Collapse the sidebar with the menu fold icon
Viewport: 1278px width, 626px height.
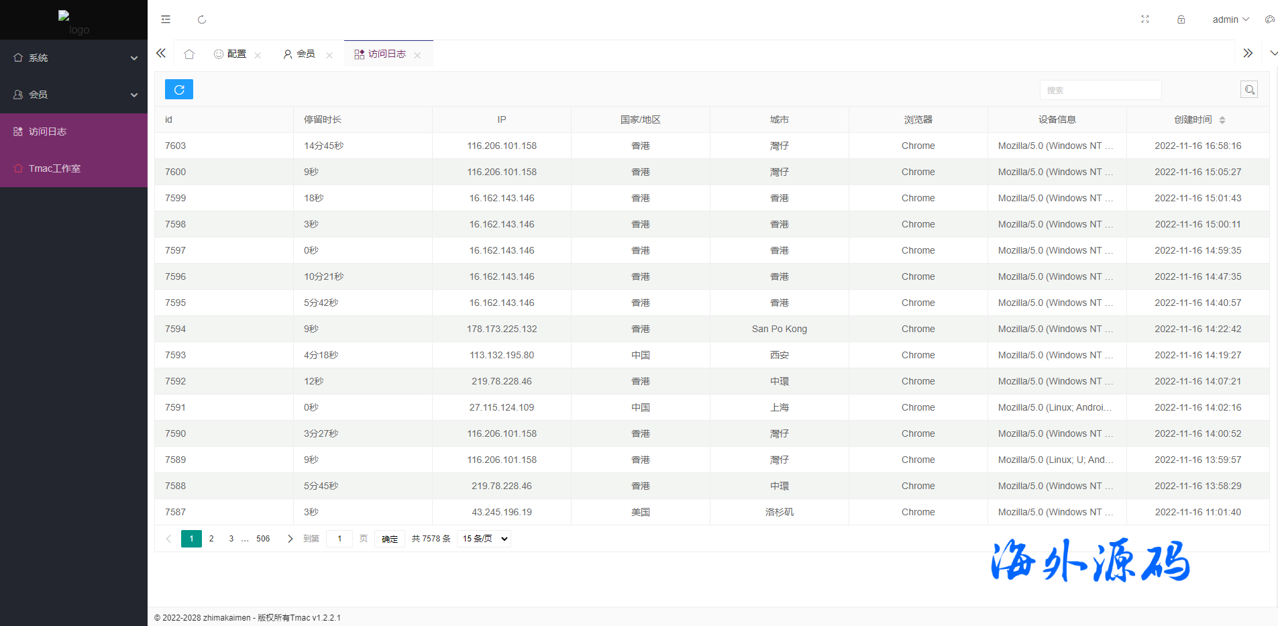click(166, 19)
